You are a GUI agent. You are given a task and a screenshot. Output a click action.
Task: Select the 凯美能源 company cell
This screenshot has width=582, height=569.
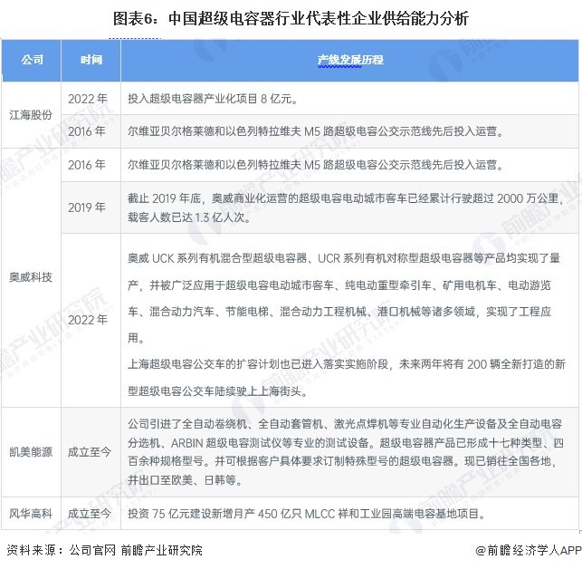[x=31, y=452]
